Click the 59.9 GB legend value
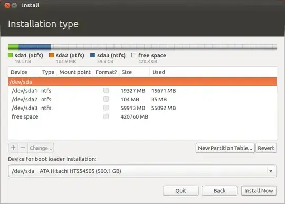The height and width of the screenshot is (204, 285). pyautogui.click(x=105, y=62)
